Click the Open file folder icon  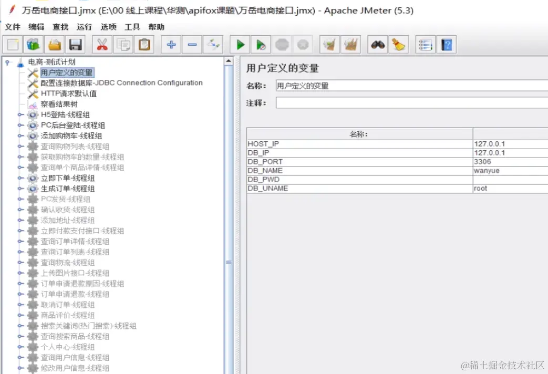pyautogui.click(x=55, y=45)
